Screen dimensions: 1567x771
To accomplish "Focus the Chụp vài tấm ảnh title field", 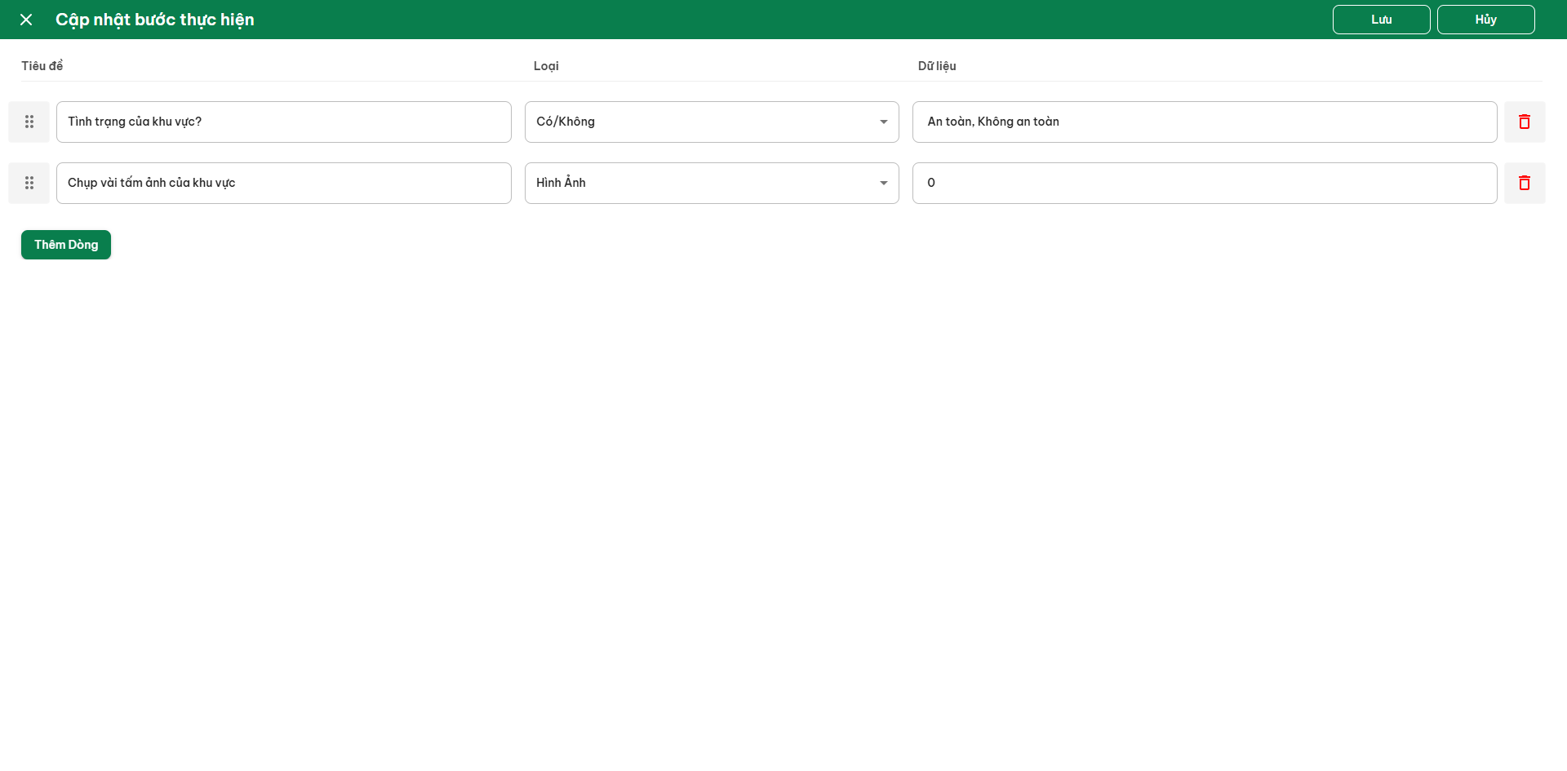I will point(283,183).
